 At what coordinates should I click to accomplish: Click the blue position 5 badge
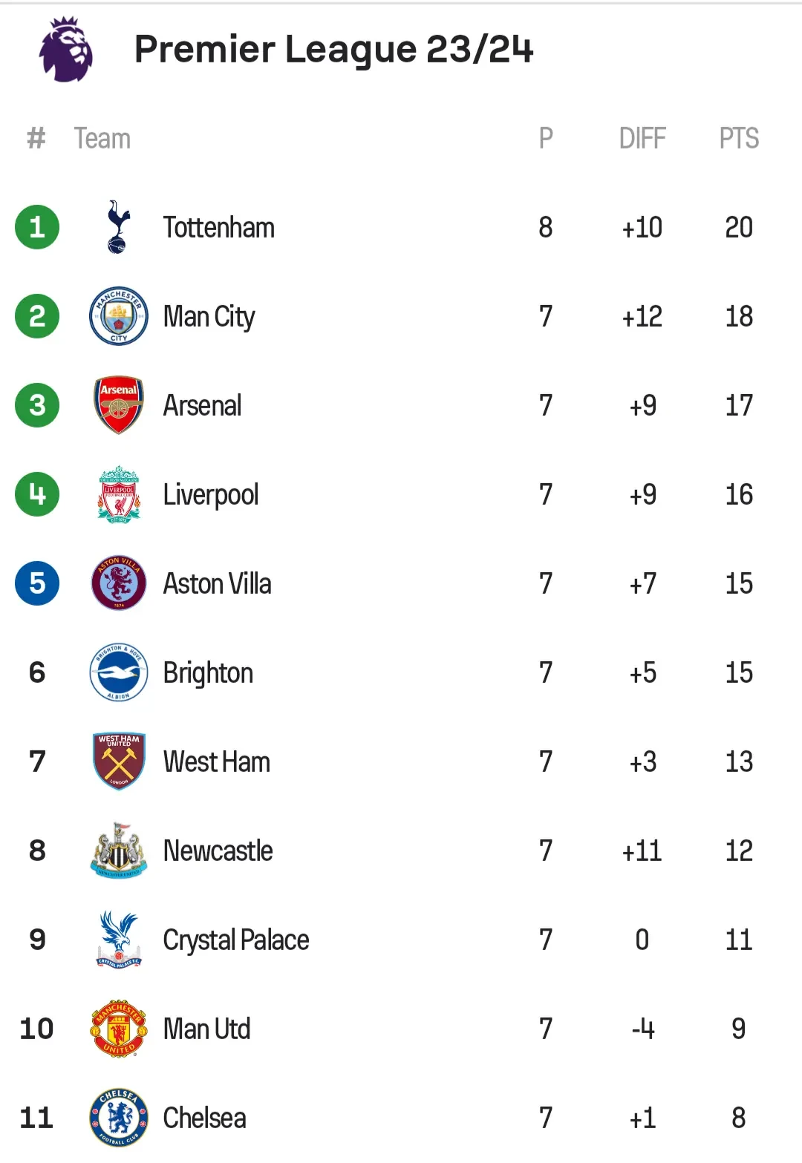[37, 583]
